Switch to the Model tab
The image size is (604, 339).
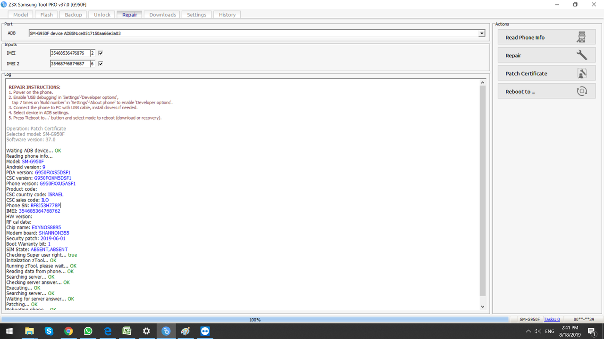tap(21, 15)
